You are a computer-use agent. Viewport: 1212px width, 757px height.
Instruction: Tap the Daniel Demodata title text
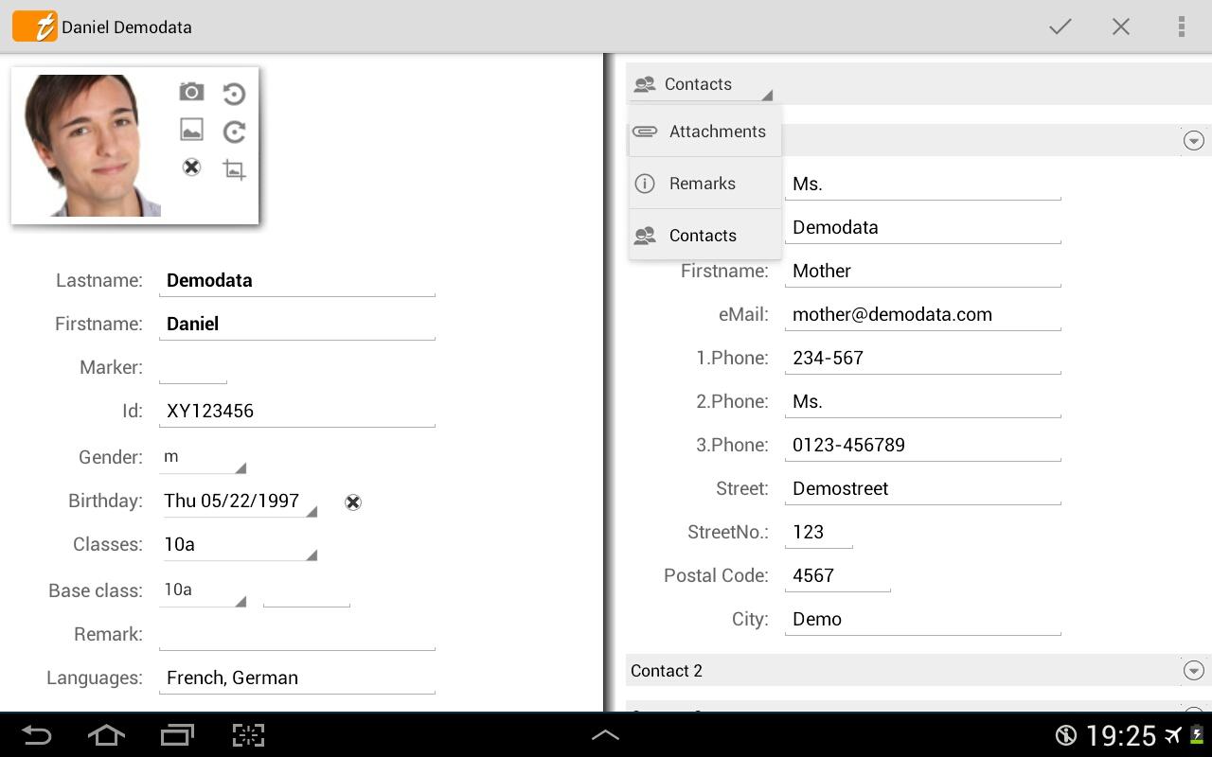click(x=127, y=27)
